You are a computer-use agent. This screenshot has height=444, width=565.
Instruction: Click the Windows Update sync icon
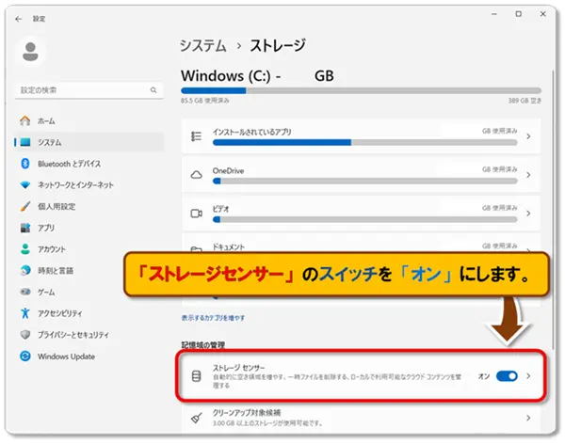coord(25,357)
